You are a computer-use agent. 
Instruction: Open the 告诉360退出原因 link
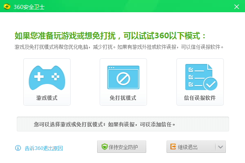point(44,148)
